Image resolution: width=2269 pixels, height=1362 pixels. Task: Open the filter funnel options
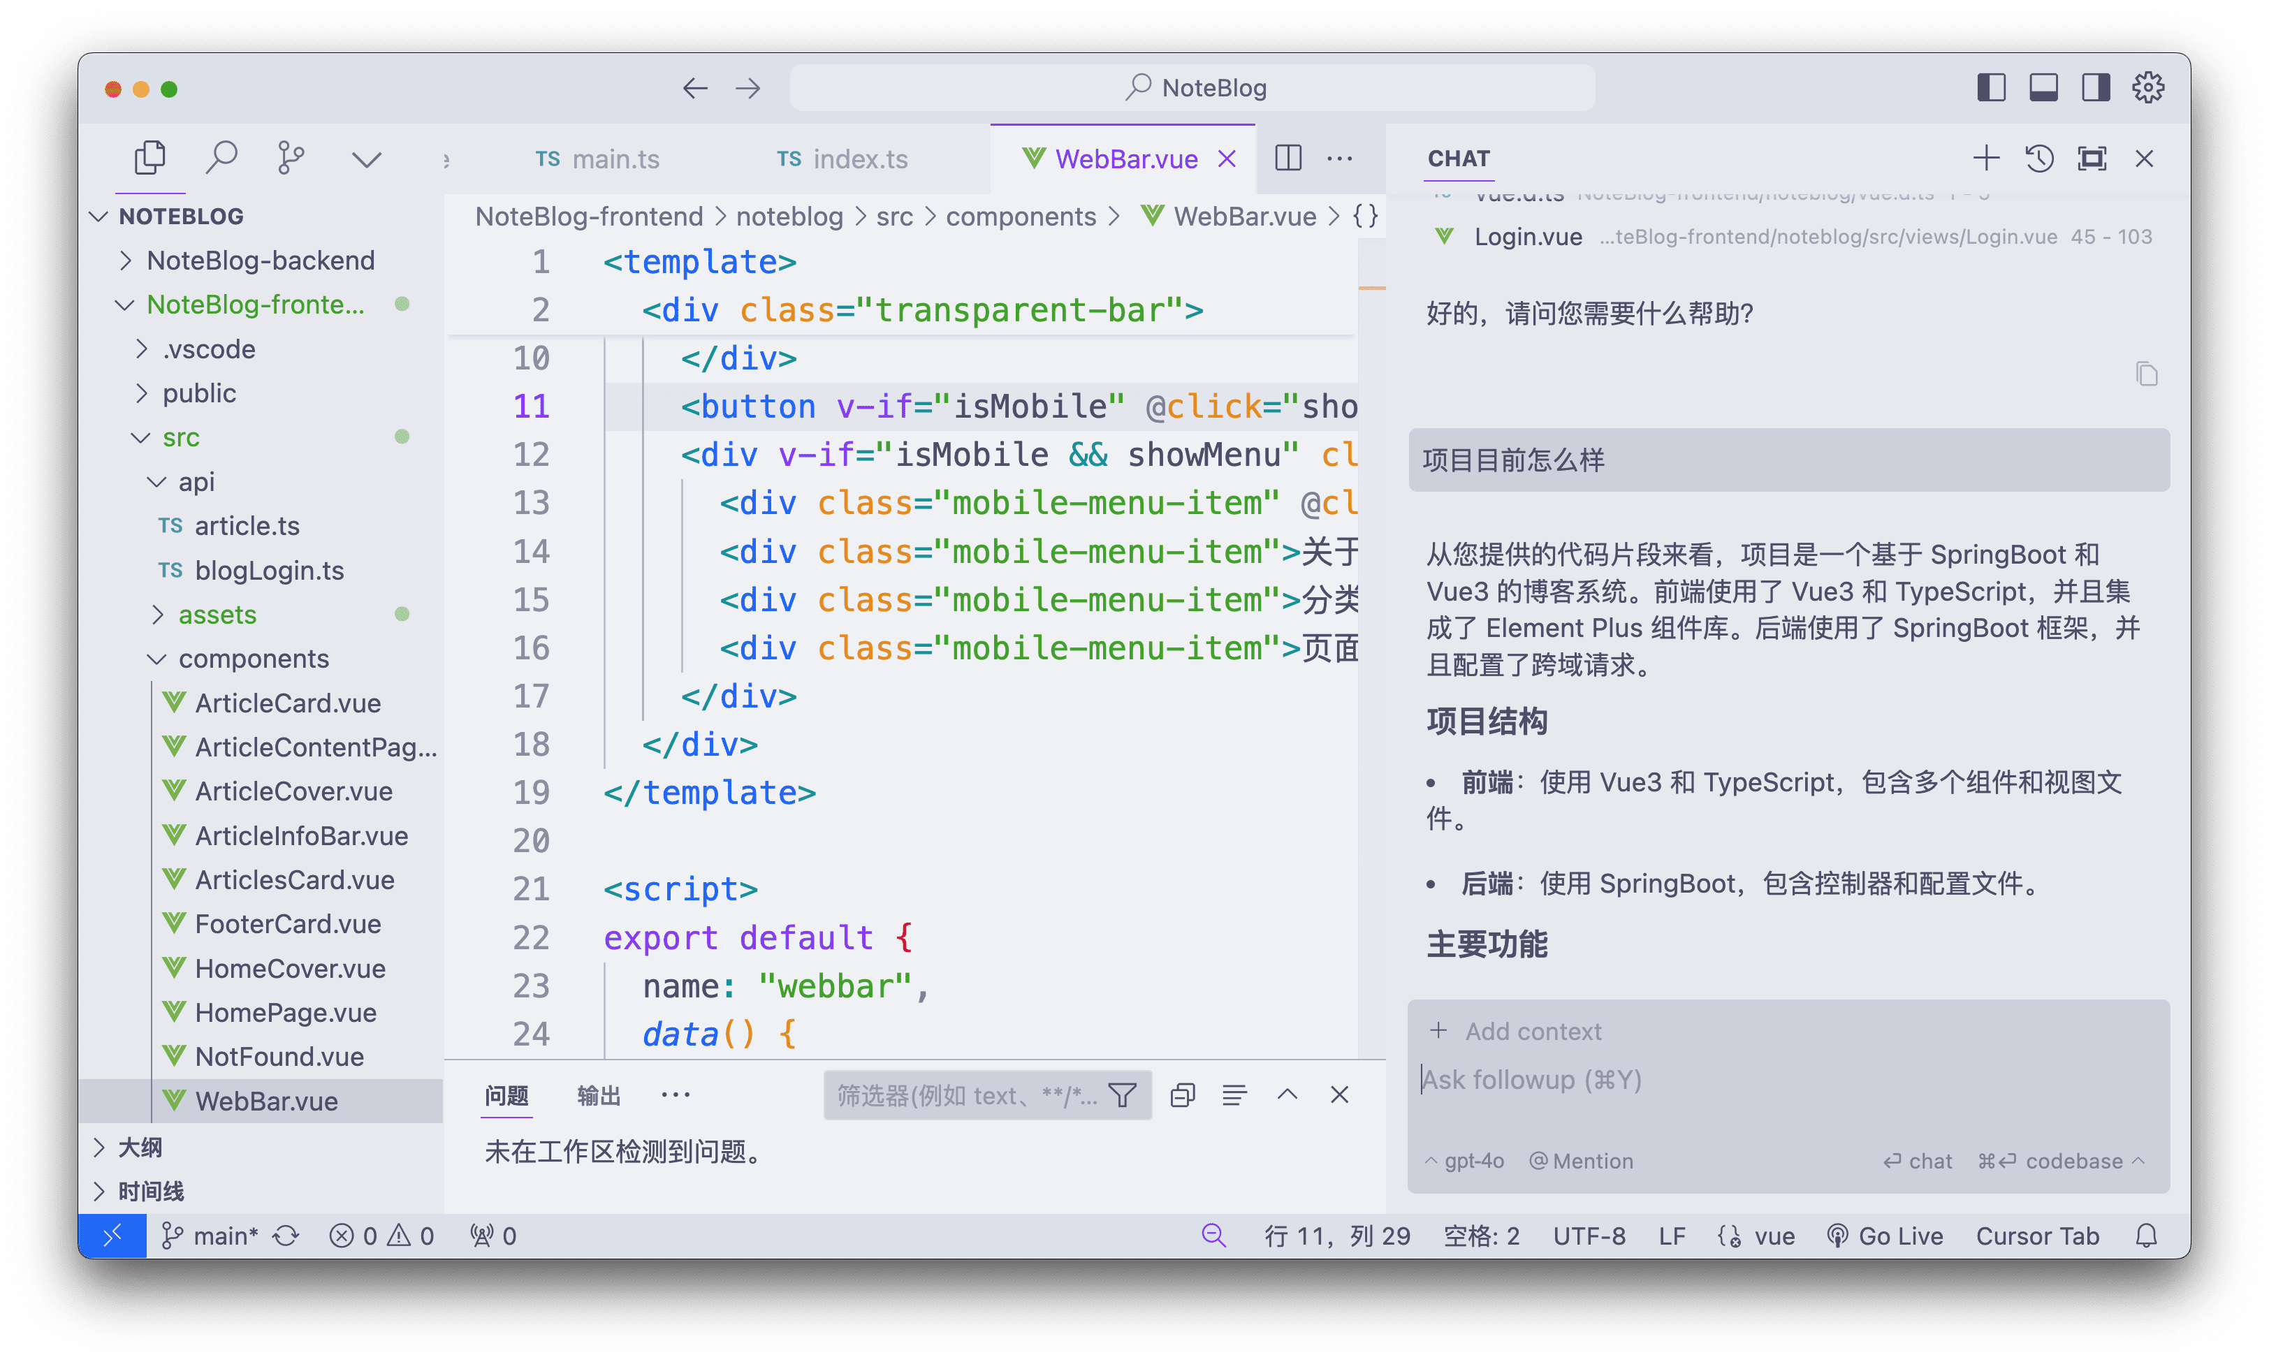tap(1123, 1095)
